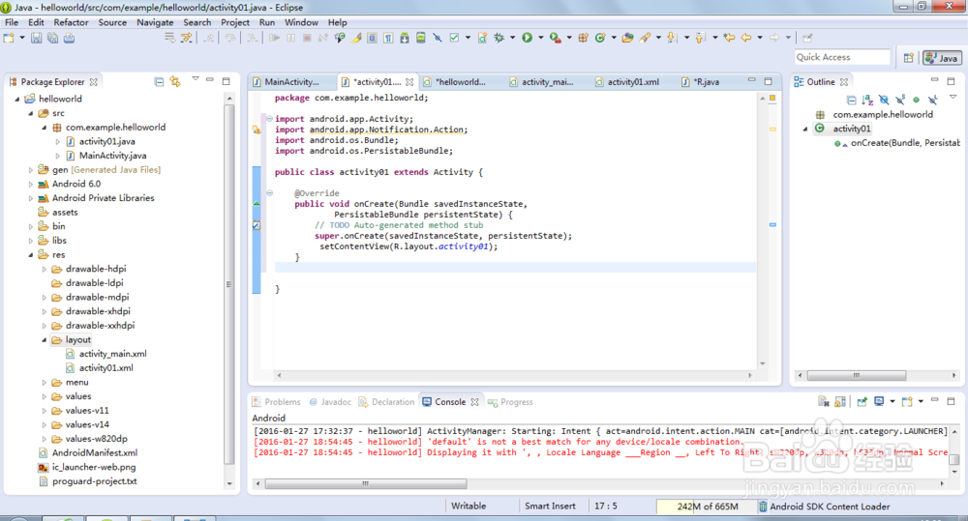Screen dimensions: 968x521
Task: Toggle Mark Occurrences highlighter icon
Action: click(356, 38)
